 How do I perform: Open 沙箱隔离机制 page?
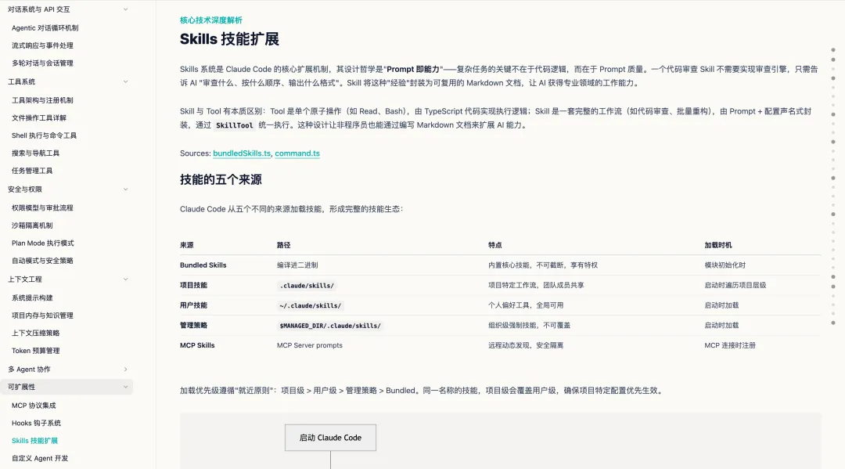32,225
